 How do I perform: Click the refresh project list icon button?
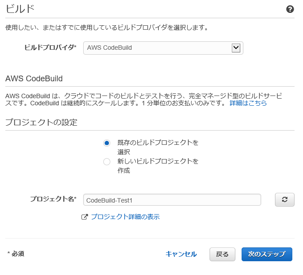pos(284,199)
